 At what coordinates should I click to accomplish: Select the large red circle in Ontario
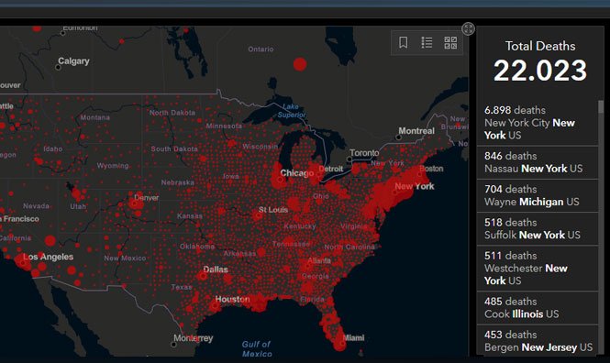(300, 64)
